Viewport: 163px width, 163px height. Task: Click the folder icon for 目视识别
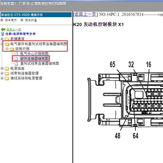click(x=12, y=49)
